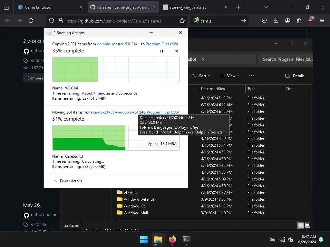Open Sort dropdown in File Explorer
This screenshot has height=247, width=330.
tap(201, 76)
